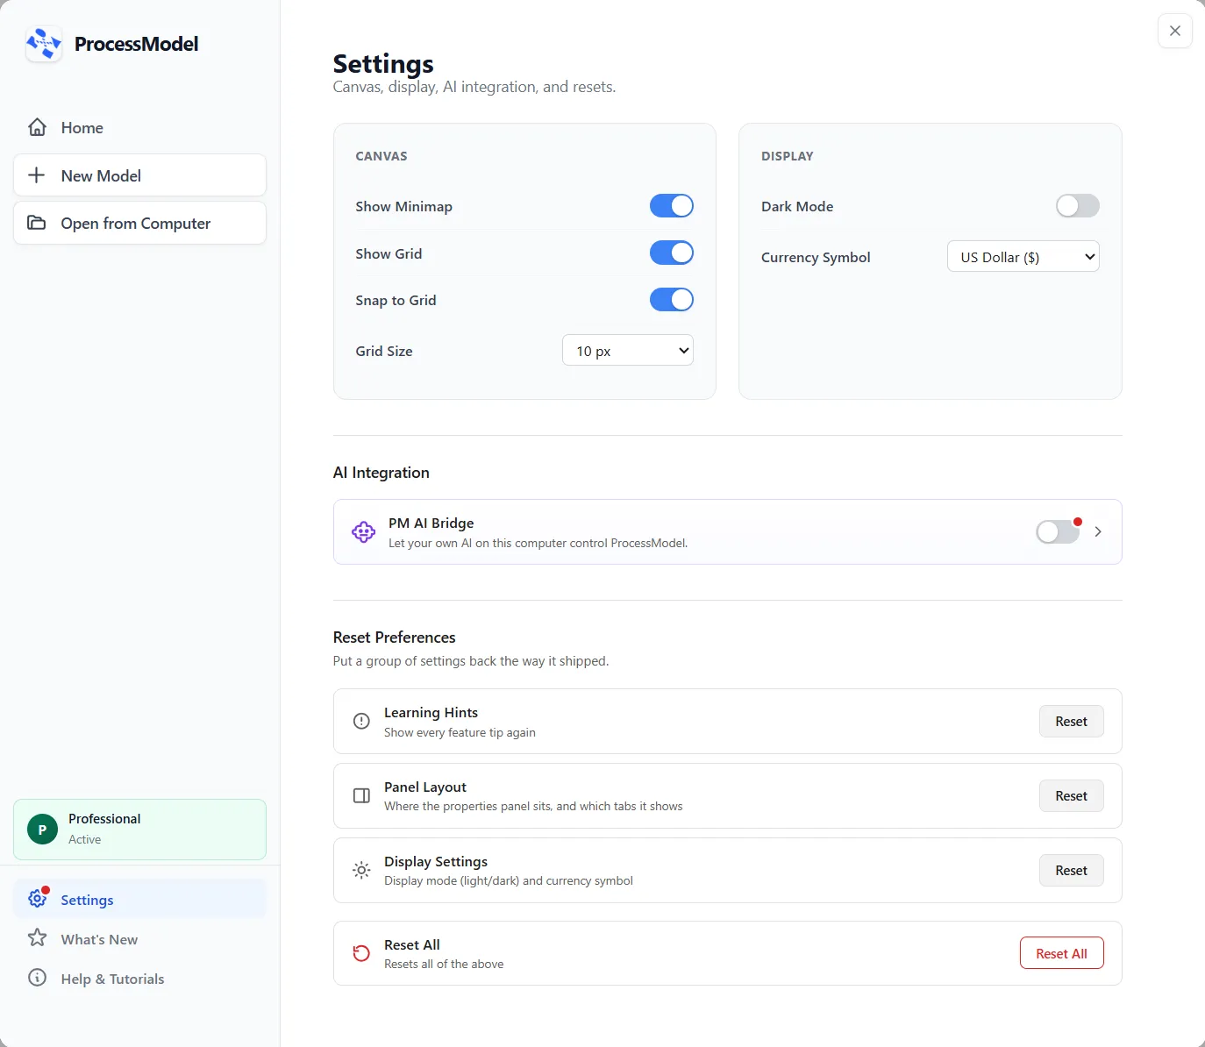Click the ProcessModel logo icon

pyautogui.click(x=44, y=43)
